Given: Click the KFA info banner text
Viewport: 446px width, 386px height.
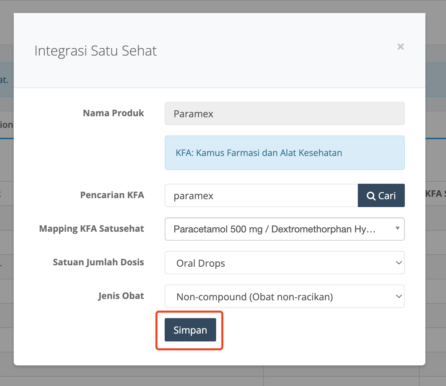Looking at the screenshot, I should [259, 153].
